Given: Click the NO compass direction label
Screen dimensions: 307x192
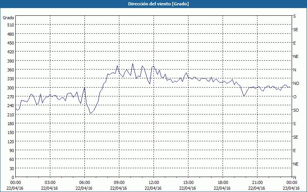Looking at the screenshot, I should (296, 83).
